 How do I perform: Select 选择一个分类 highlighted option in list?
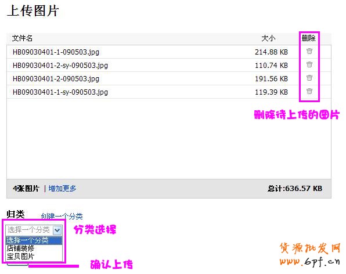pos(34,240)
